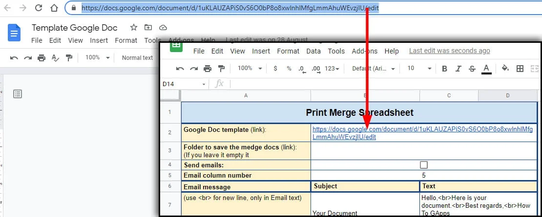The image size is (542, 217).
Task: Format as currency with dollar icon
Action: coord(275,69)
